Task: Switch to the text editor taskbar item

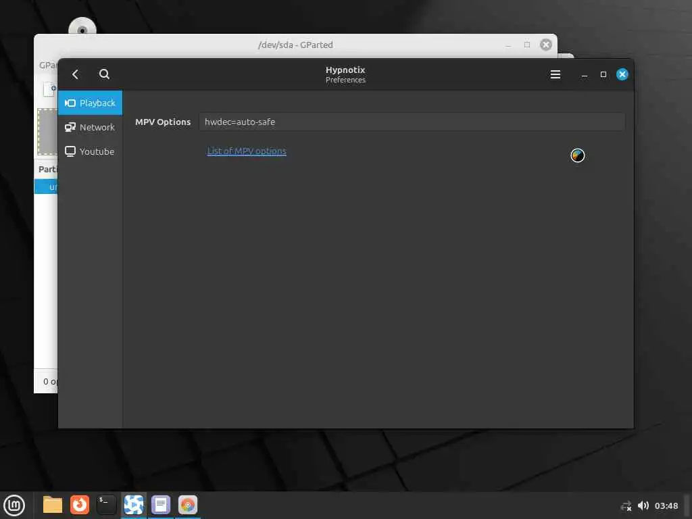Action: (161, 505)
